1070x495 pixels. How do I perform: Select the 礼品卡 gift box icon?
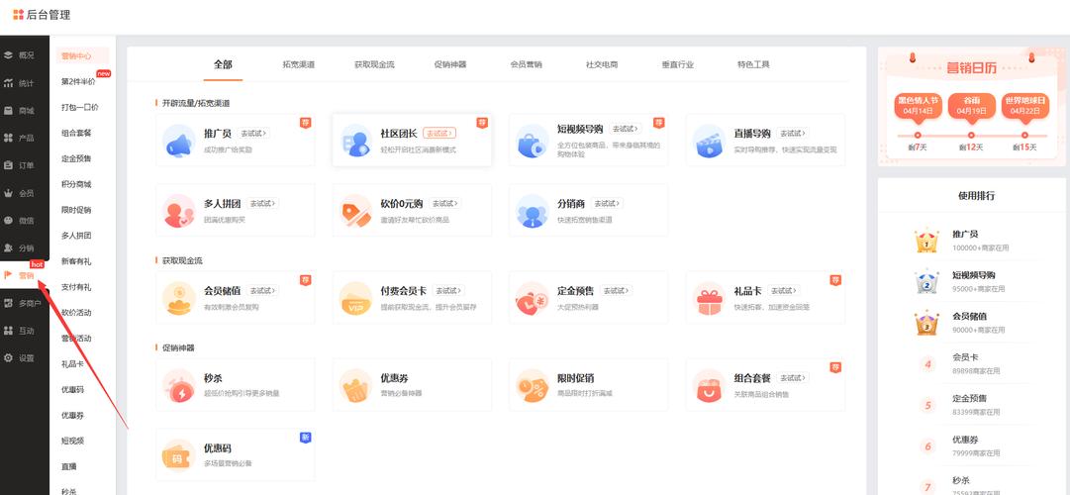click(709, 298)
